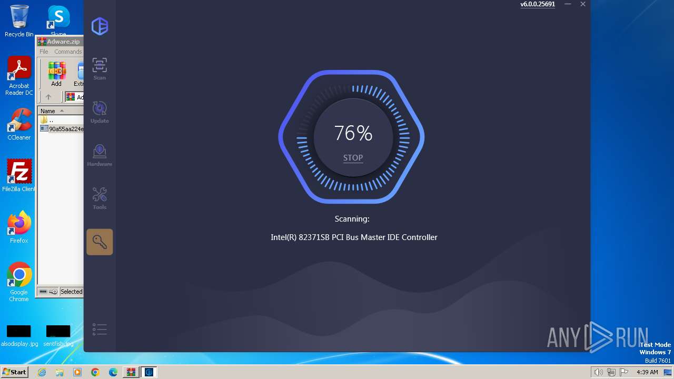Click the Add icon in WinRAR
The width and height of the screenshot is (674, 379).
click(56, 74)
